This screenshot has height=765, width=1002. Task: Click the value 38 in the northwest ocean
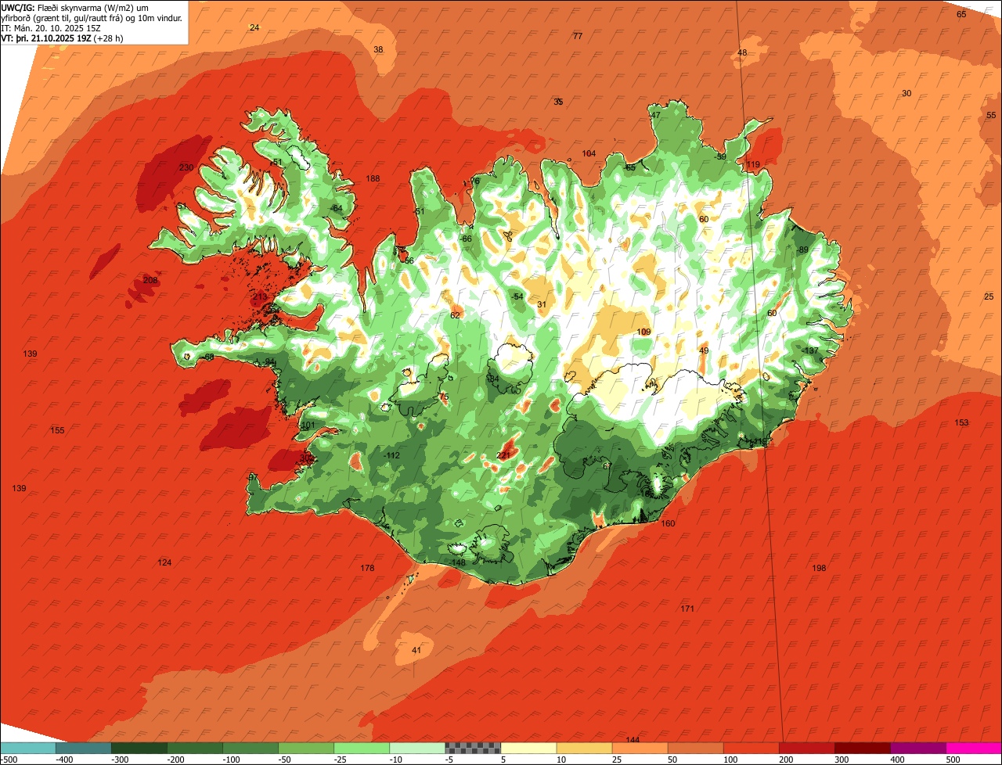(378, 50)
